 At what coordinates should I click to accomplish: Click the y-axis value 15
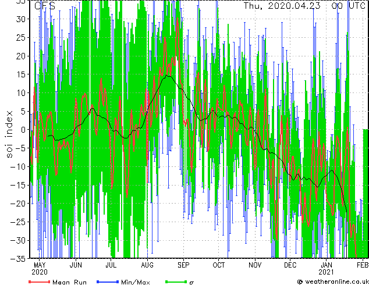point(21,74)
